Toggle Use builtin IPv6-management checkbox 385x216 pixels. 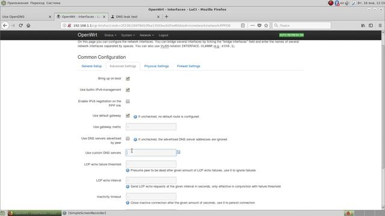(x=128, y=90)
